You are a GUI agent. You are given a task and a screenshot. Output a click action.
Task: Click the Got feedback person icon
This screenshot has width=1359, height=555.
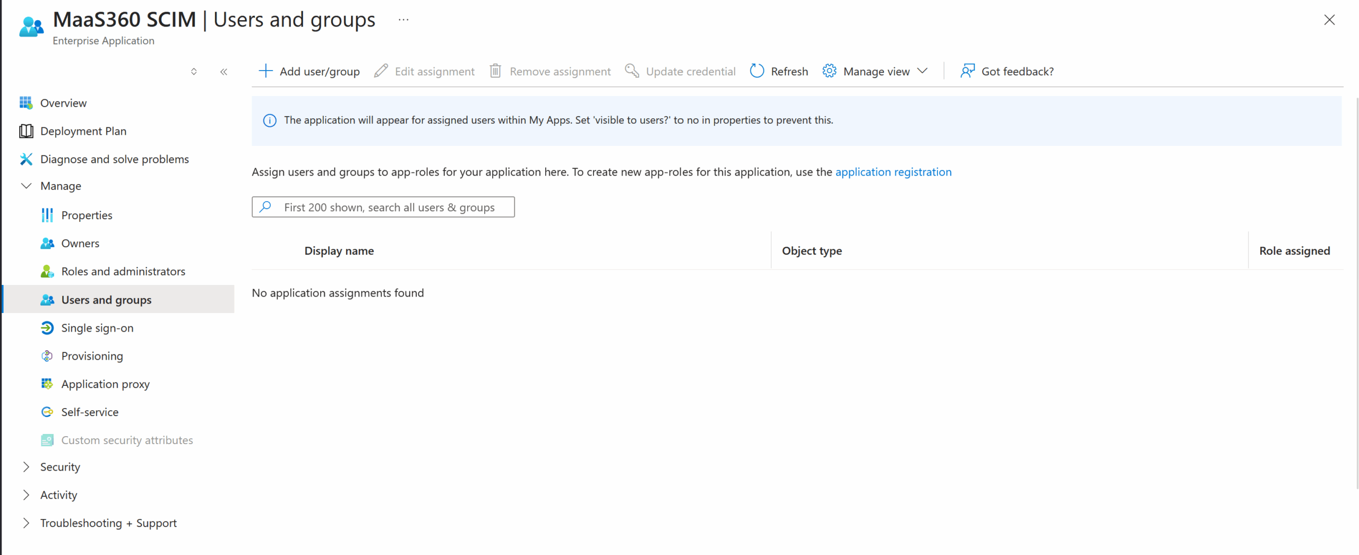tap(967, 71)
